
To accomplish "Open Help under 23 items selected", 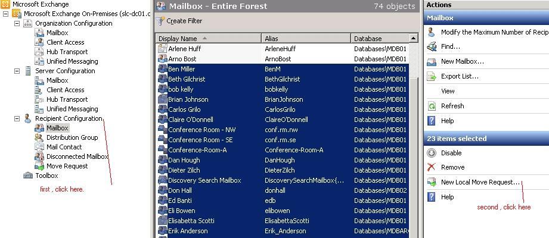I will tap(448, 197).
